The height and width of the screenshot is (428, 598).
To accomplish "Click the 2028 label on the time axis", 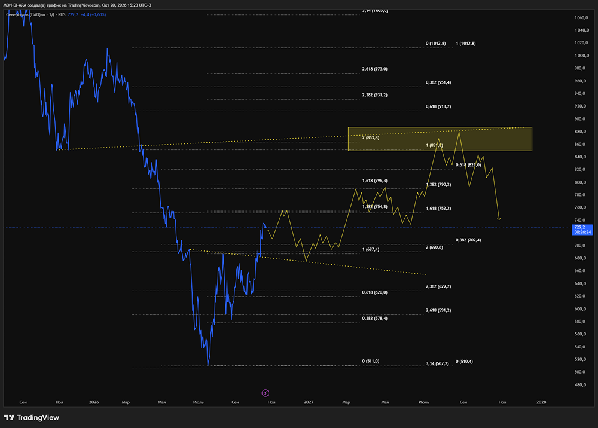I will [x=541, y=402].
